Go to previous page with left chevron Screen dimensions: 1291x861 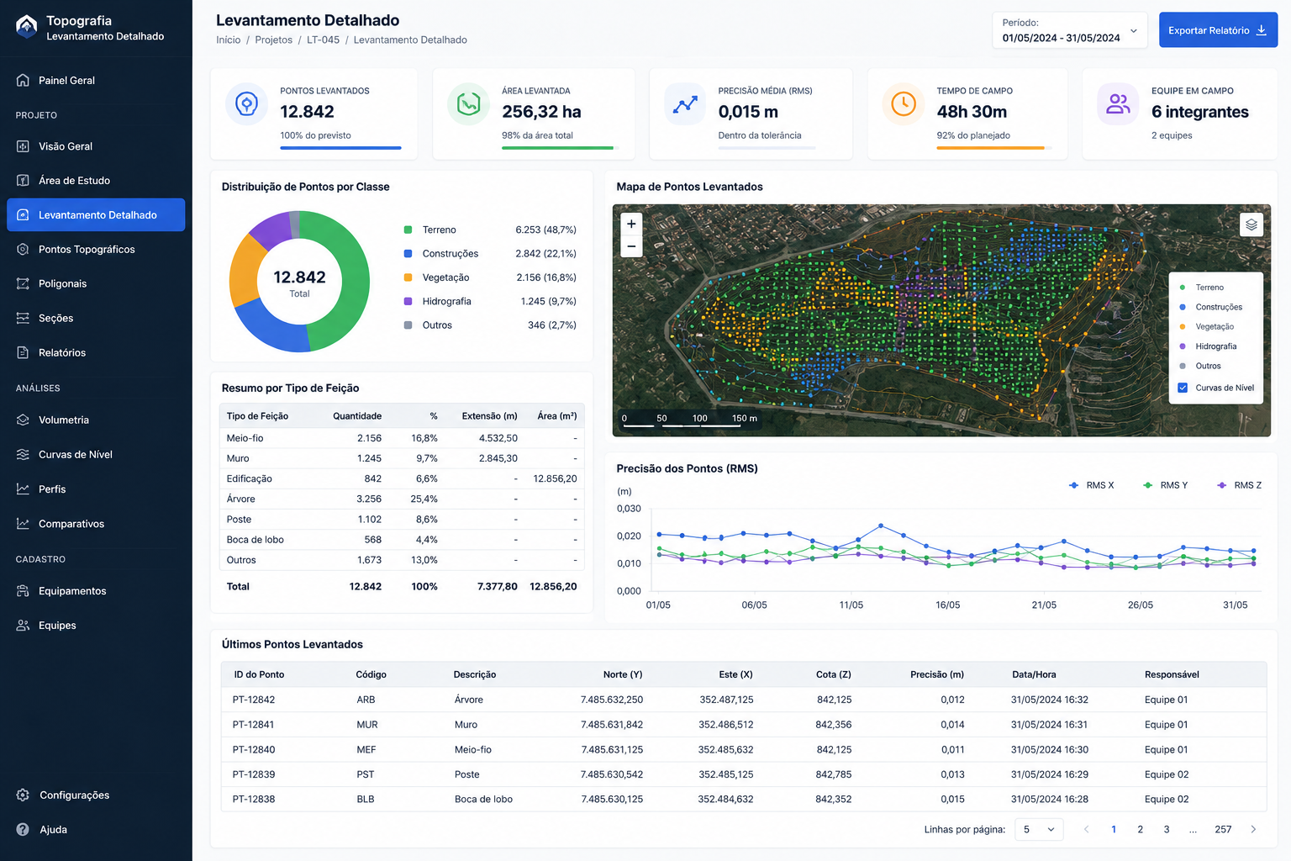point(1086,830)
